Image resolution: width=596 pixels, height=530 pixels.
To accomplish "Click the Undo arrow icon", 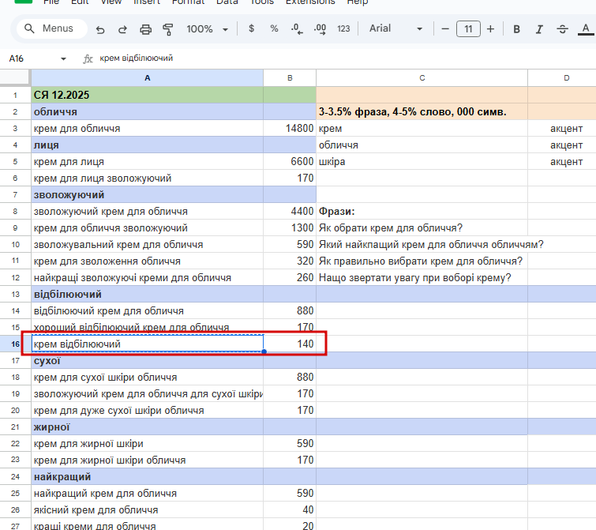I will [100, 29].
